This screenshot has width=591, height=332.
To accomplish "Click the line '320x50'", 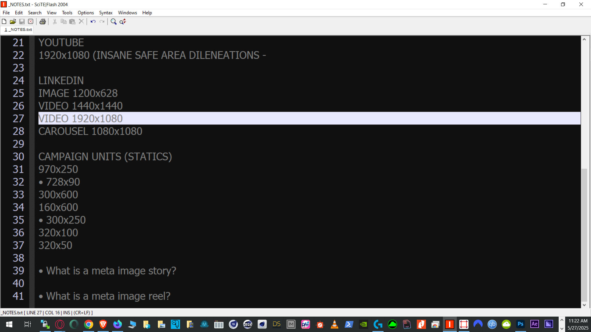I will (55, 245).
